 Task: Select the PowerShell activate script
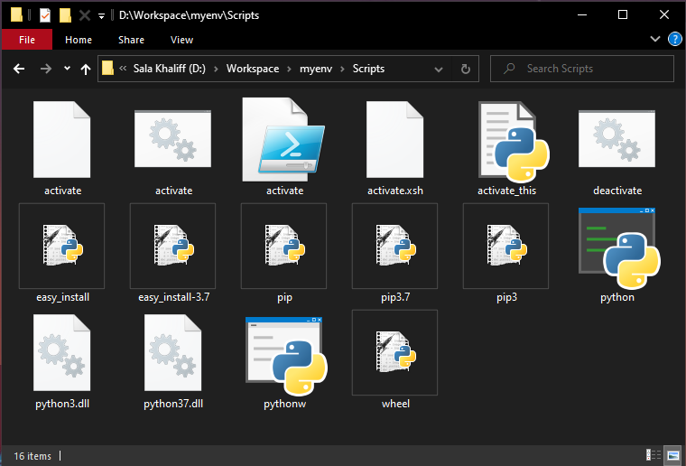pyautogui.click(x=284, y=140)
